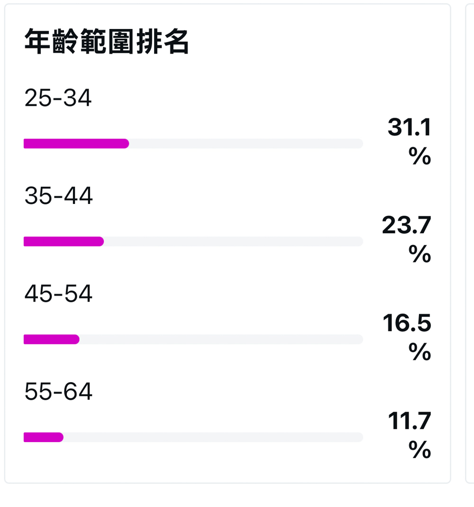Select the 25-34 age range label
Screen dimensions: 474x507
coord(58,98)
